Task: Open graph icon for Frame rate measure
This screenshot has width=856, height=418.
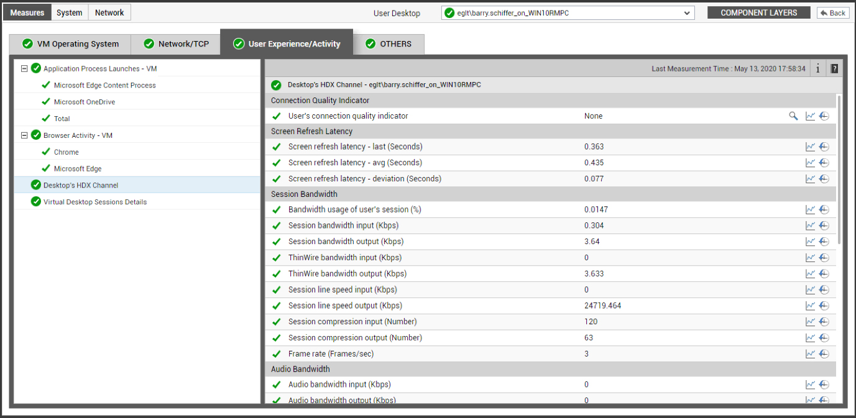Action: coord(810,354)
